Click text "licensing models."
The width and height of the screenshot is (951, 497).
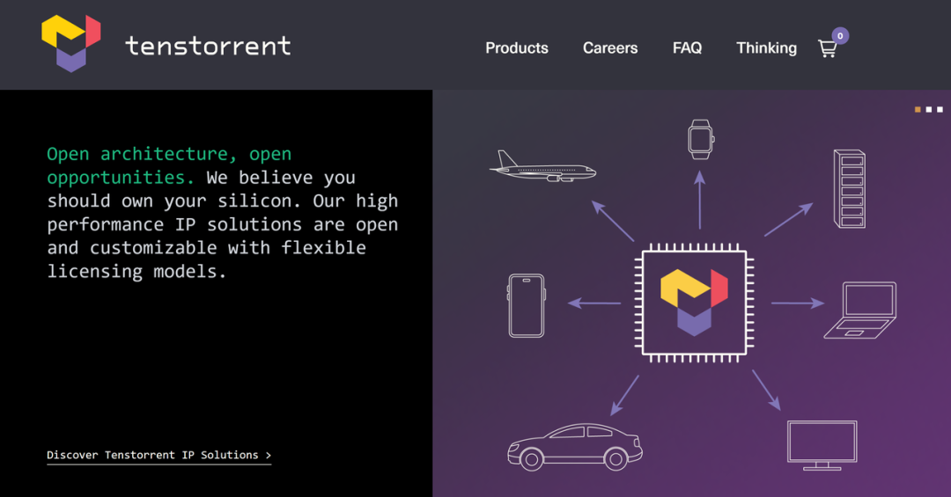pyautogui.click(x=137, y=272)
